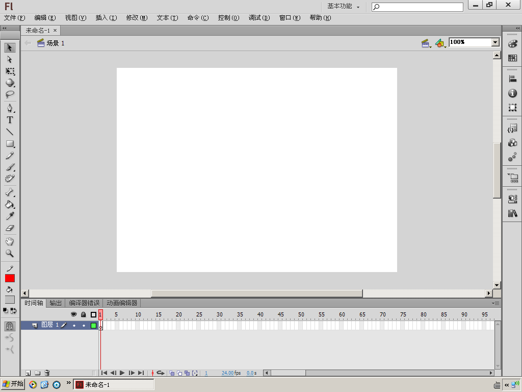Screen dimensions: 522x392
Task: Open the Library books panel icon
Action: [x=513, y=213]
